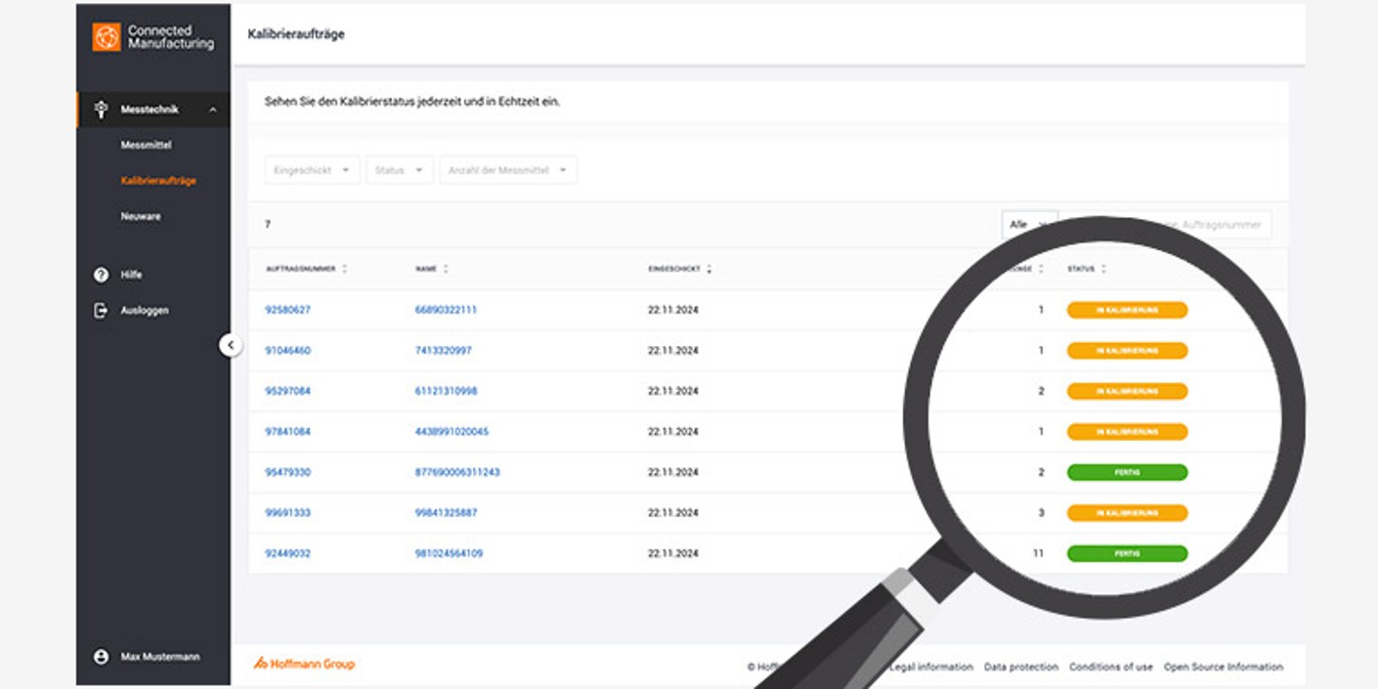Image resolution: width=1378 pixels, height=689 pixels.
Task: Sort by Eingeschickt date column arrows
Action: 709,269
